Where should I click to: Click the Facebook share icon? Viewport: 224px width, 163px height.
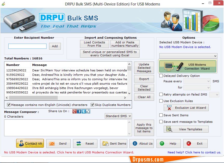(79, 111)
